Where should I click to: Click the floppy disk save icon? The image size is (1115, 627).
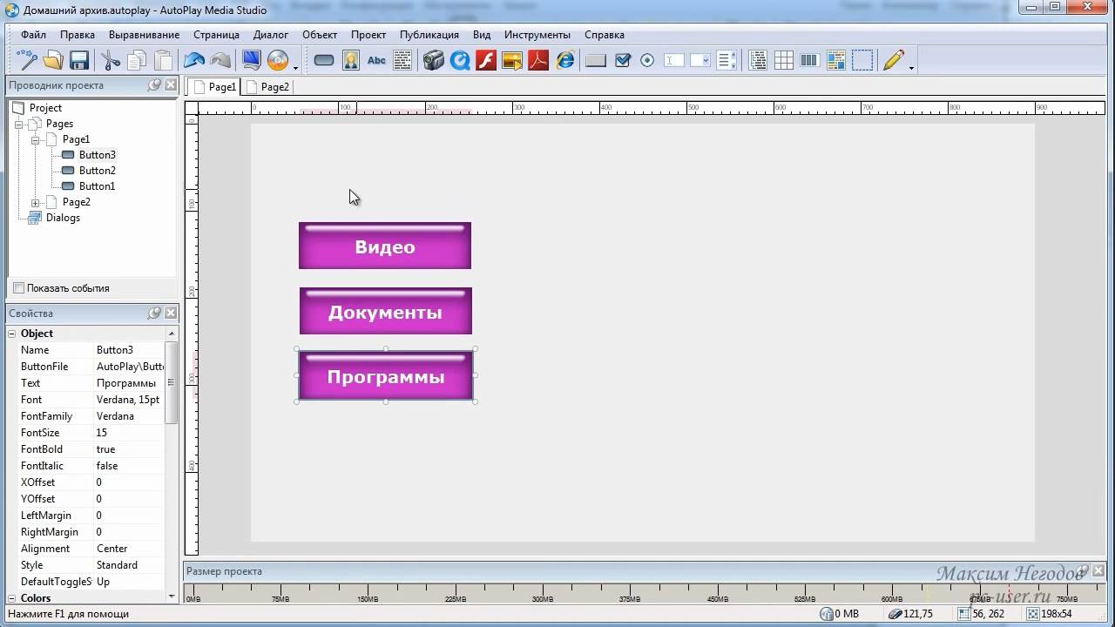[79, 60]
